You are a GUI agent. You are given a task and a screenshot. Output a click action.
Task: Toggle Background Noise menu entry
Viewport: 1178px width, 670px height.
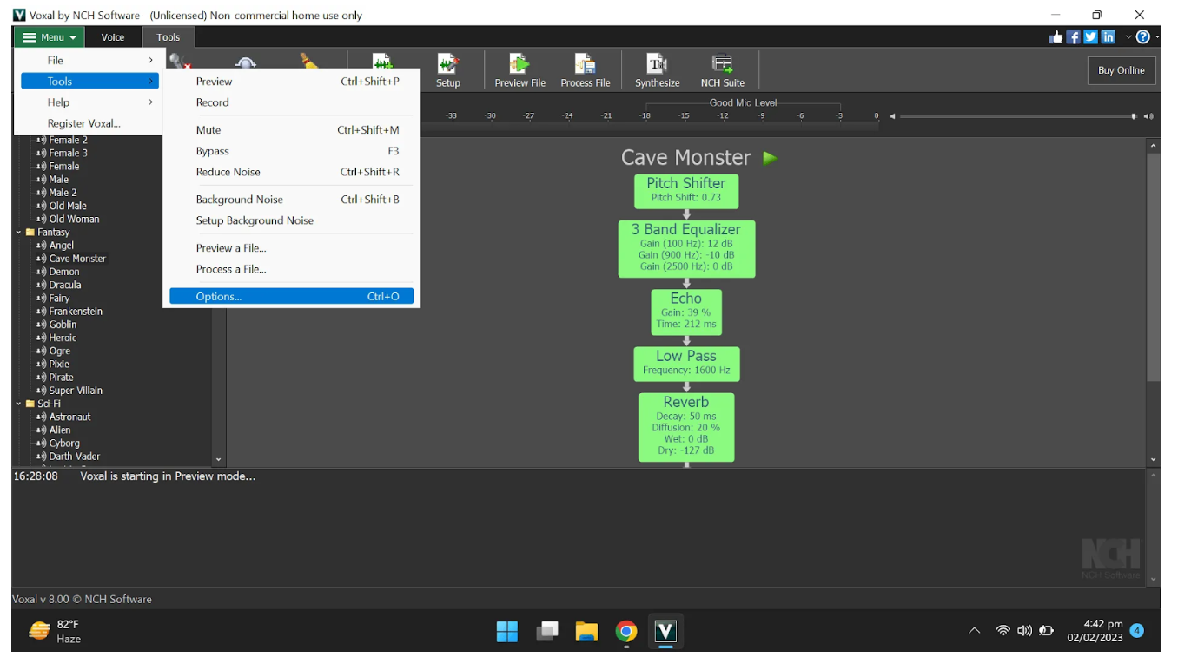coord(291,200)
